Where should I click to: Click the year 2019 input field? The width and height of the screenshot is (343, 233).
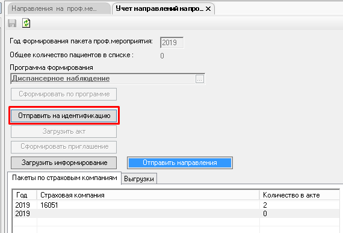point(171,42)
